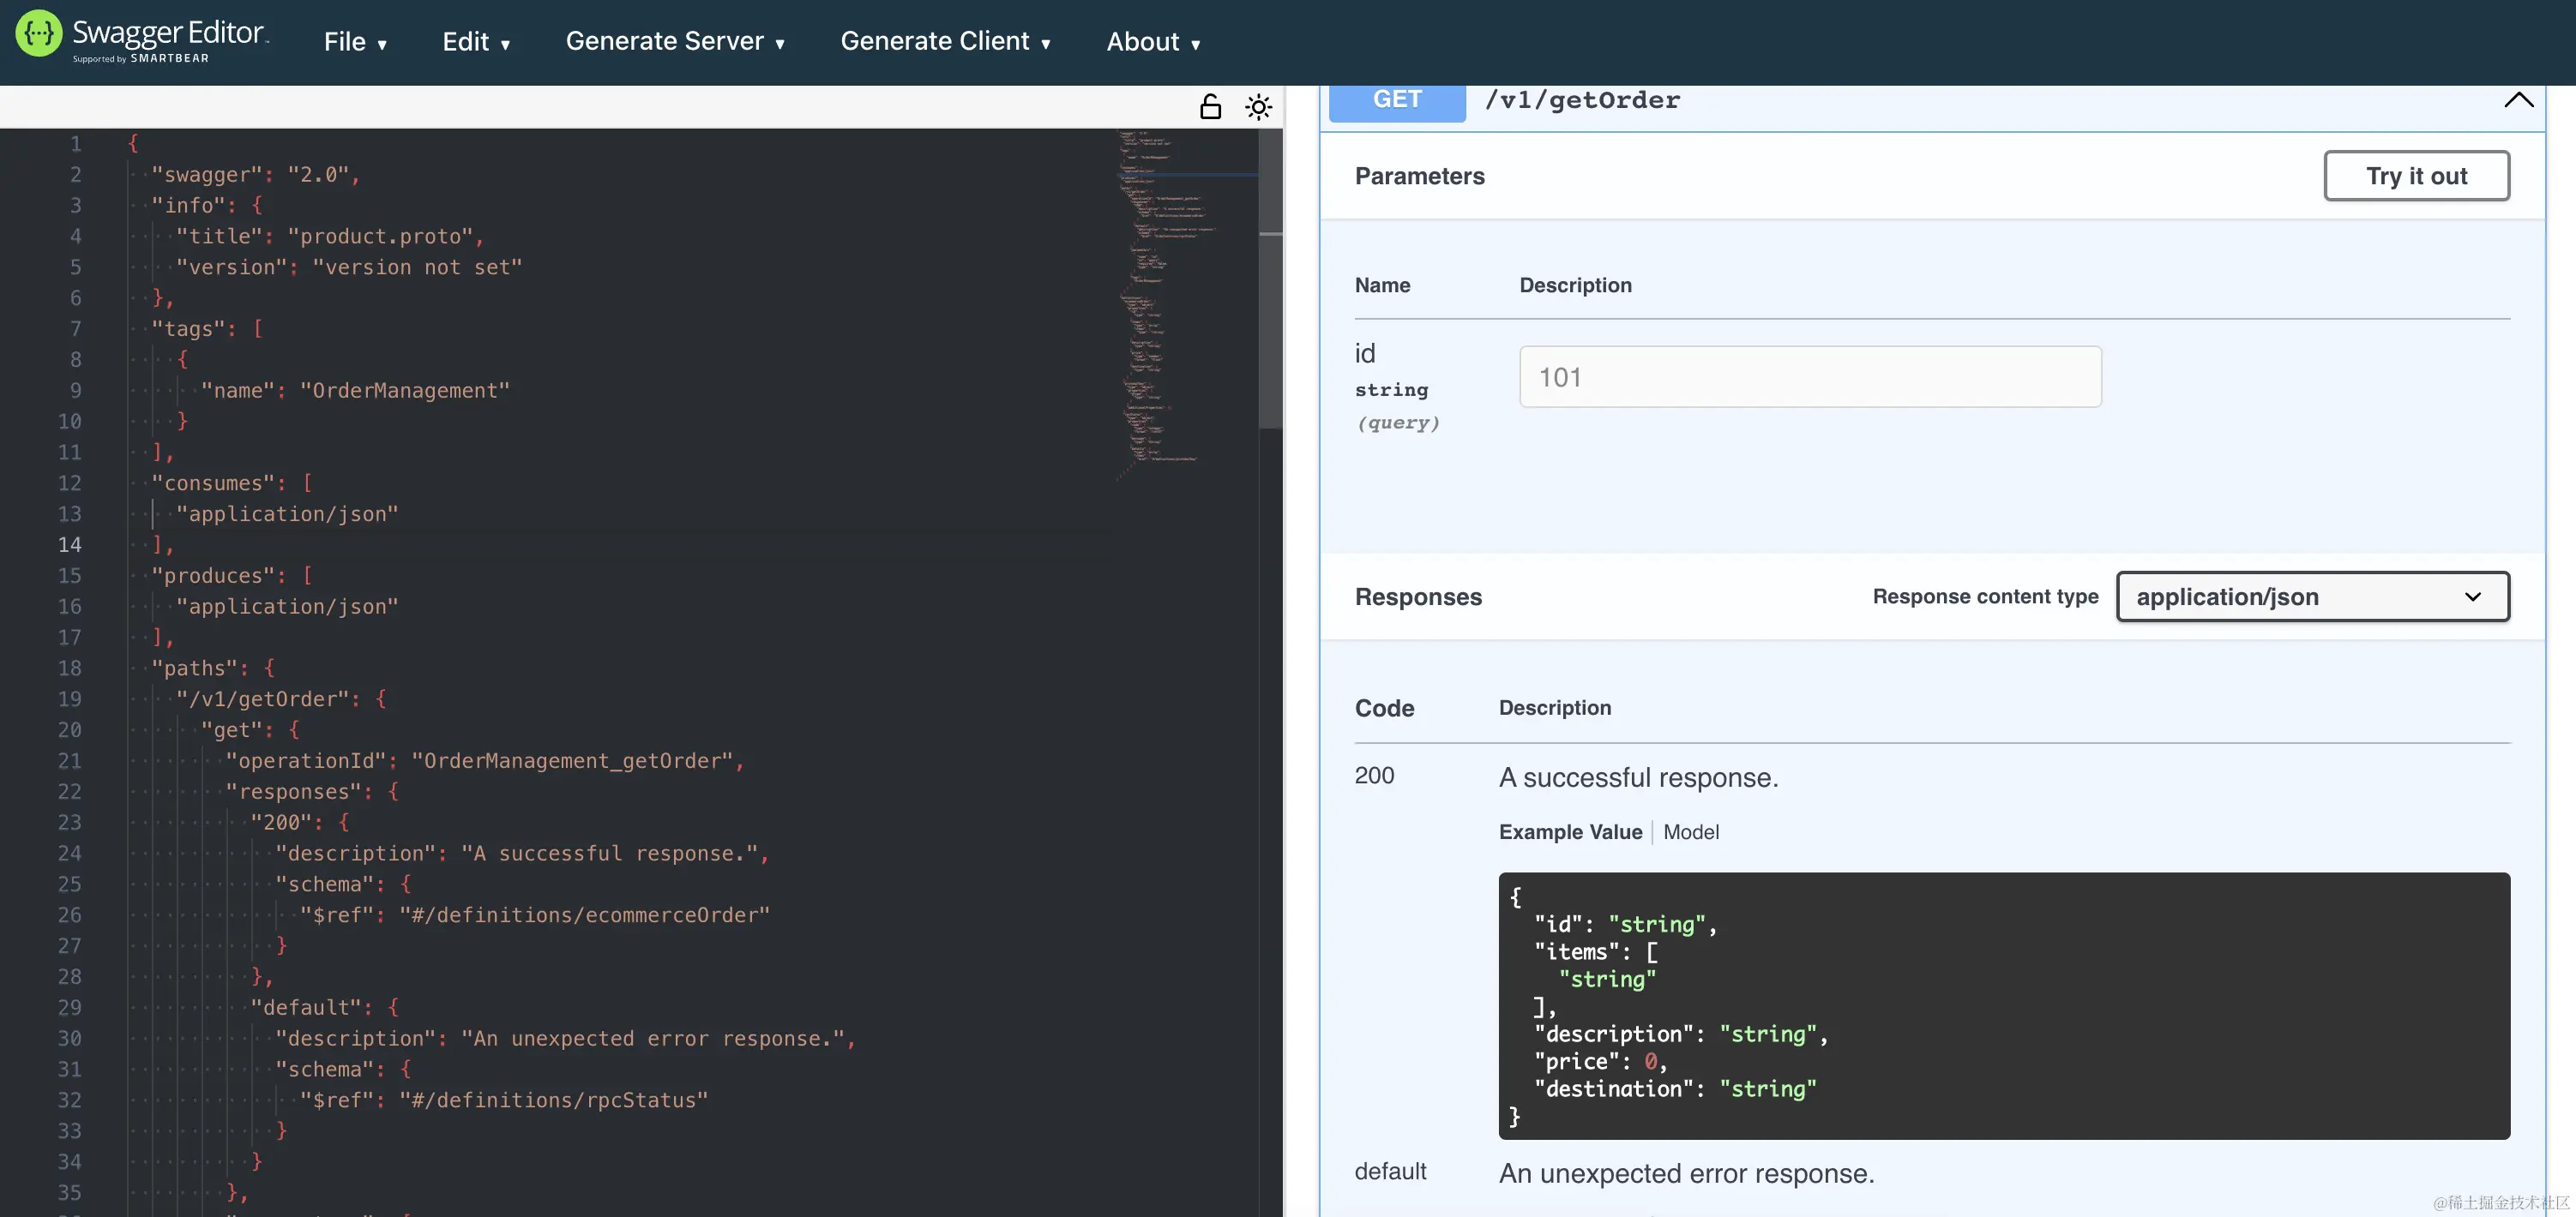
Task: Expand the Generate Client dropdown
Action: pos(945,42)
